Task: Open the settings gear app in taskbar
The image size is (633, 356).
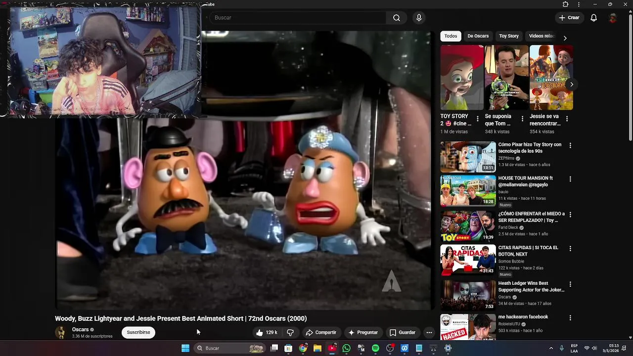Action: (448, 348)
